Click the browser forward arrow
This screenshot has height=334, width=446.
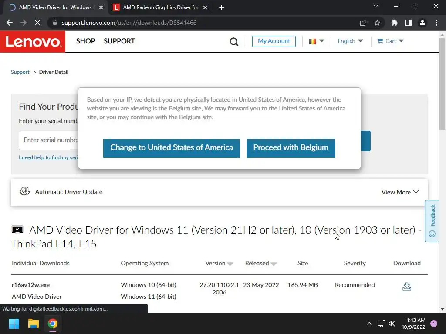click(24, 23)
